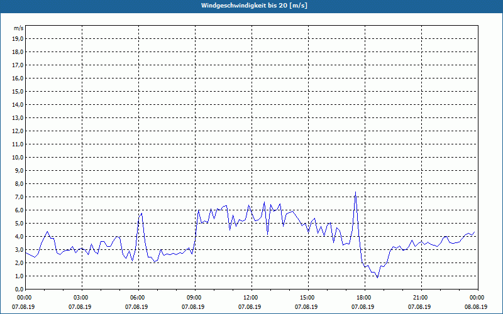Screen dimensions: 503x314
Task: Click the '1,0' y-axis value
Action: 19,276
